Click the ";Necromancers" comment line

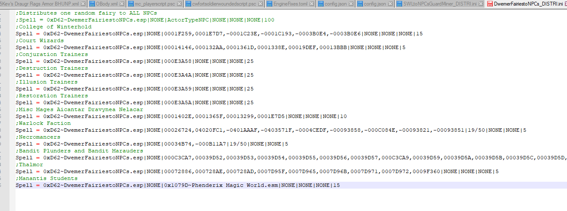click(38, 137)
